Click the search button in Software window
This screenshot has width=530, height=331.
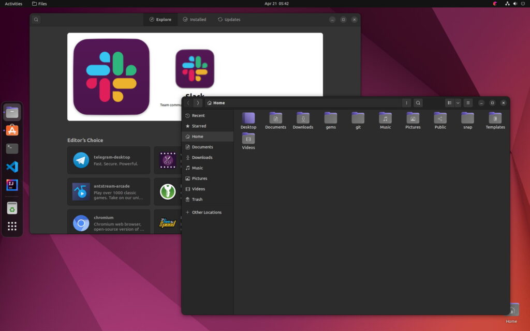tap(36, 20)
